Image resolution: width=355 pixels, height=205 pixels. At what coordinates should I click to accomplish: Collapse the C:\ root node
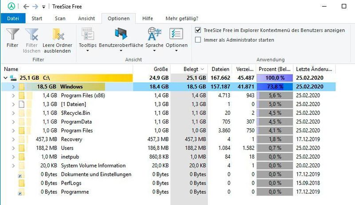(x=5, y=78)
